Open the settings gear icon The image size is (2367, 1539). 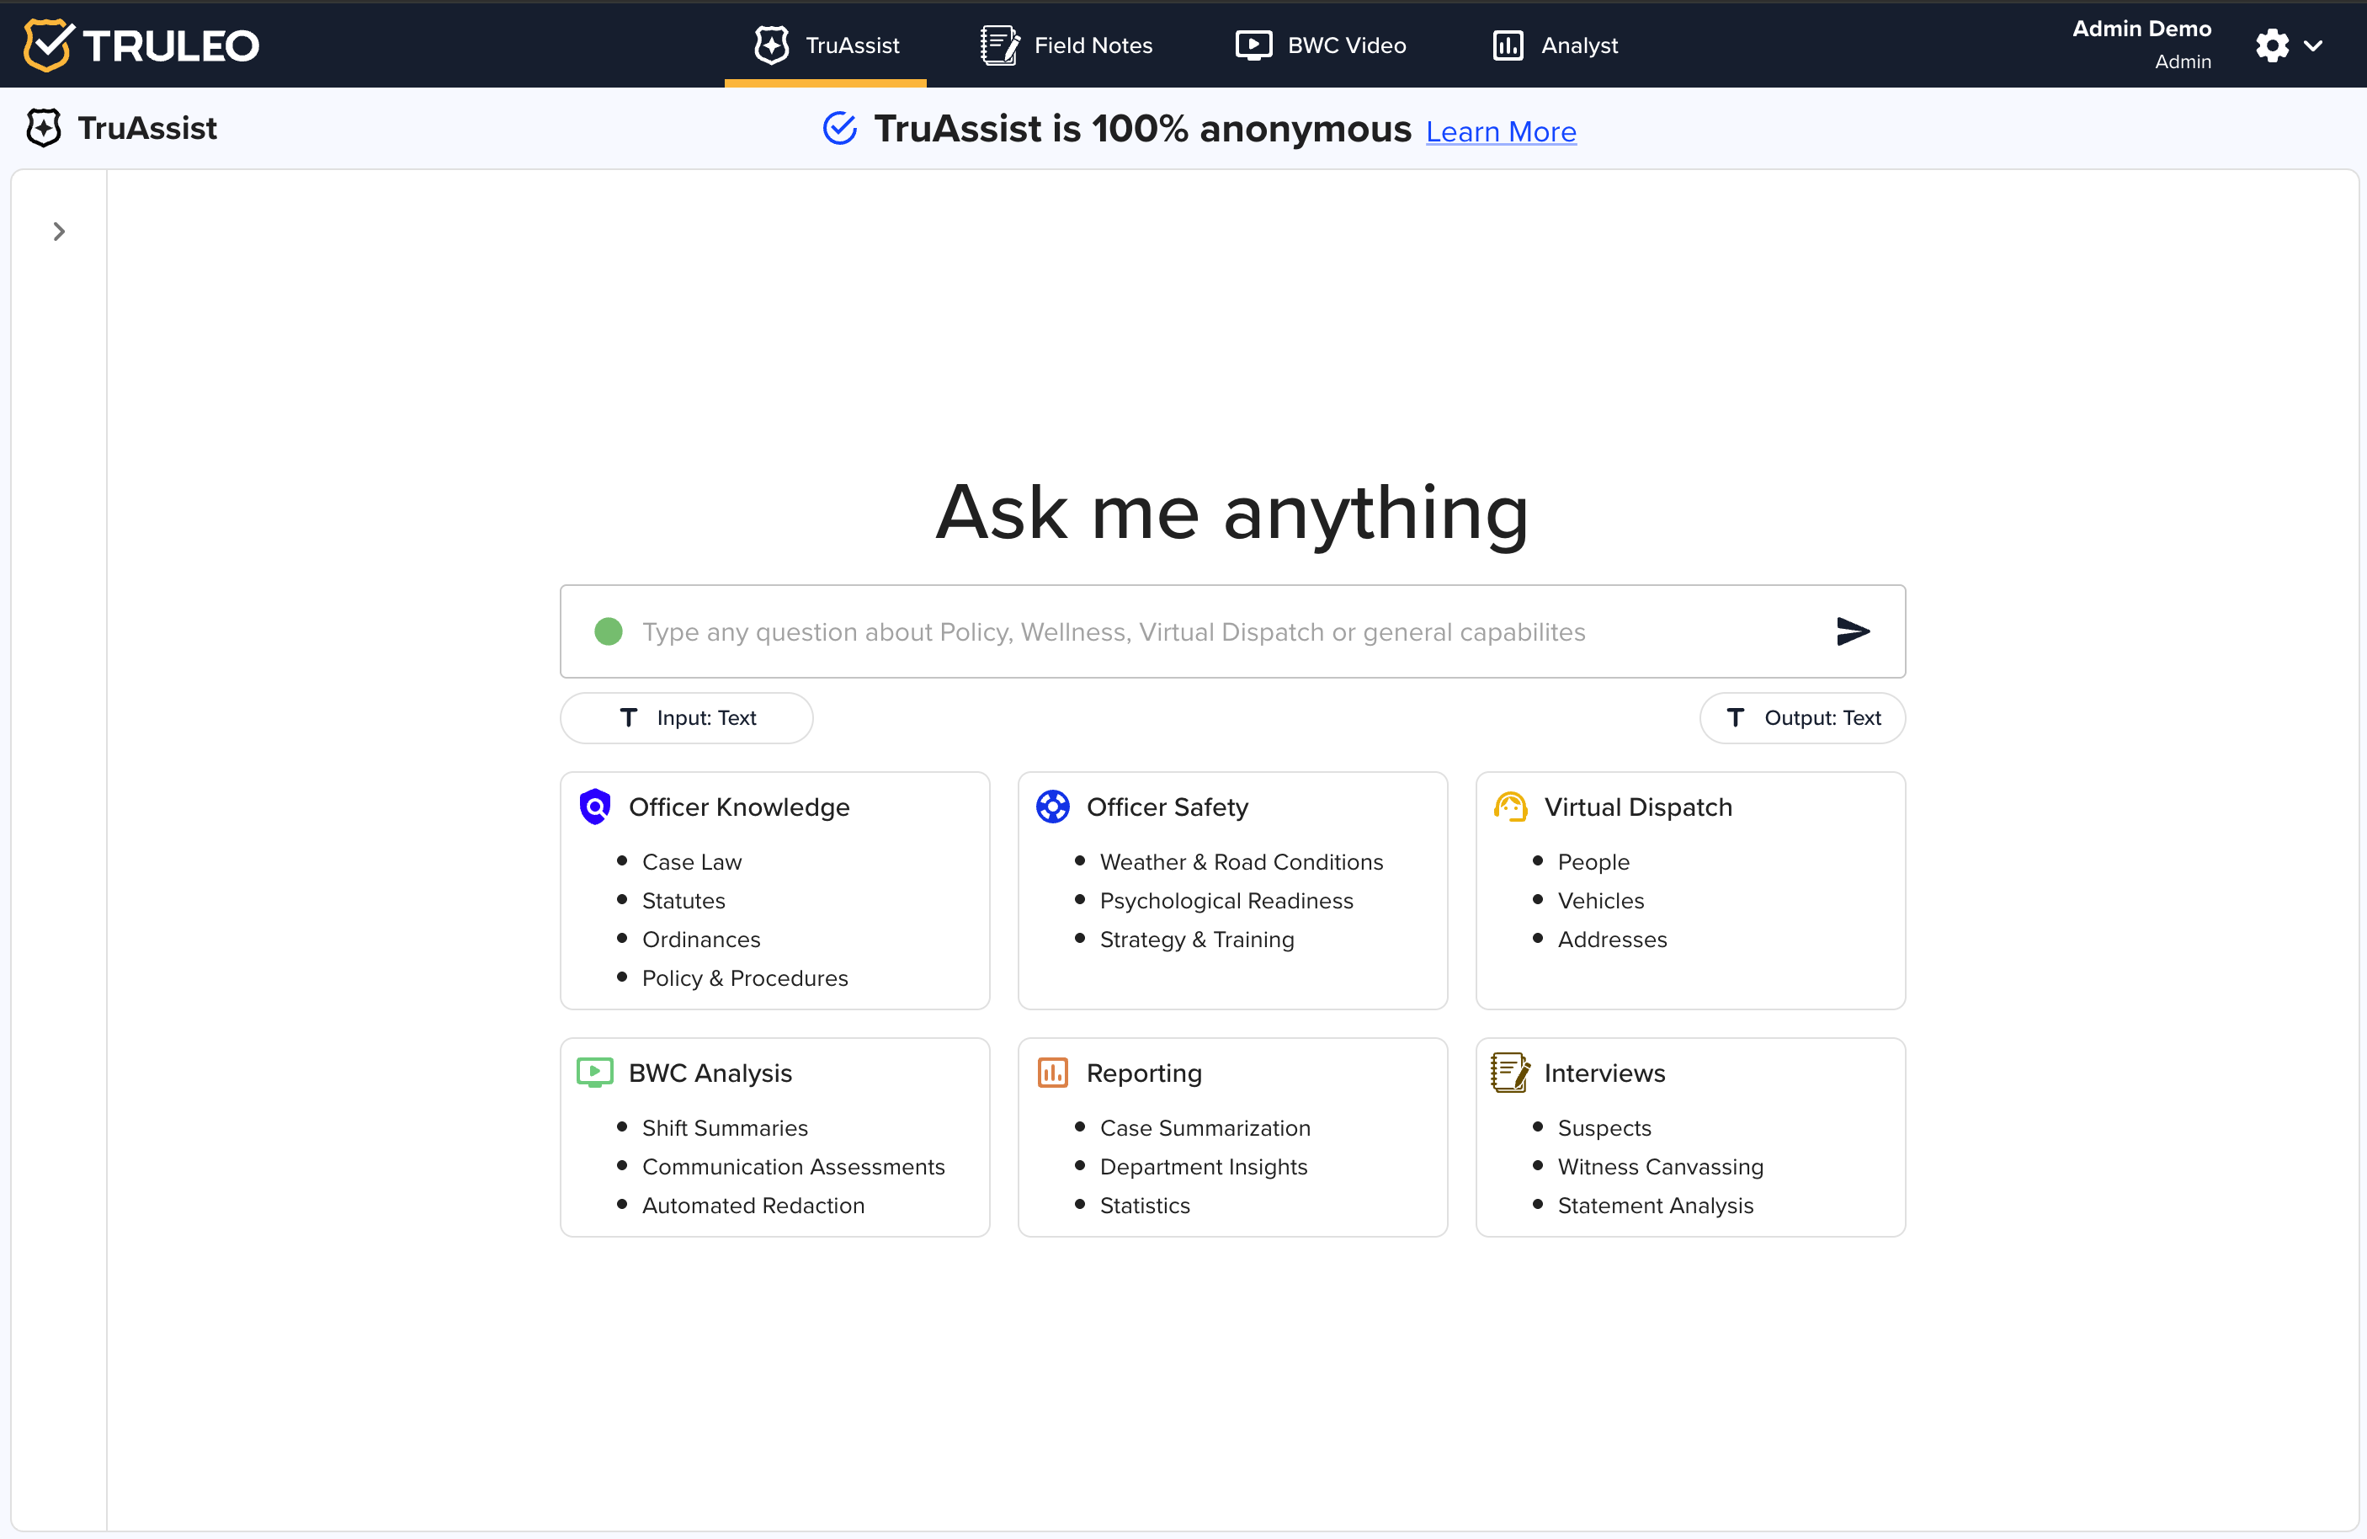point(2272,45)
